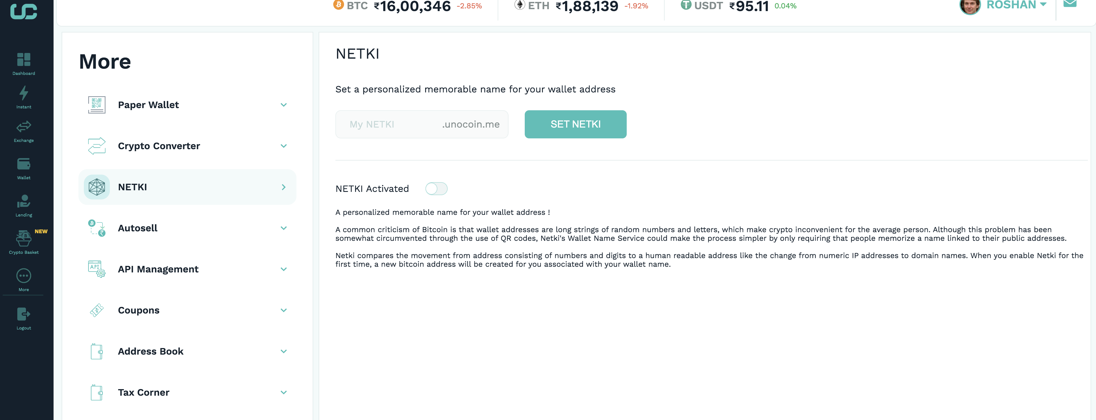
Task: Open the Wallet sidebar icon
Action: [24, 164]
